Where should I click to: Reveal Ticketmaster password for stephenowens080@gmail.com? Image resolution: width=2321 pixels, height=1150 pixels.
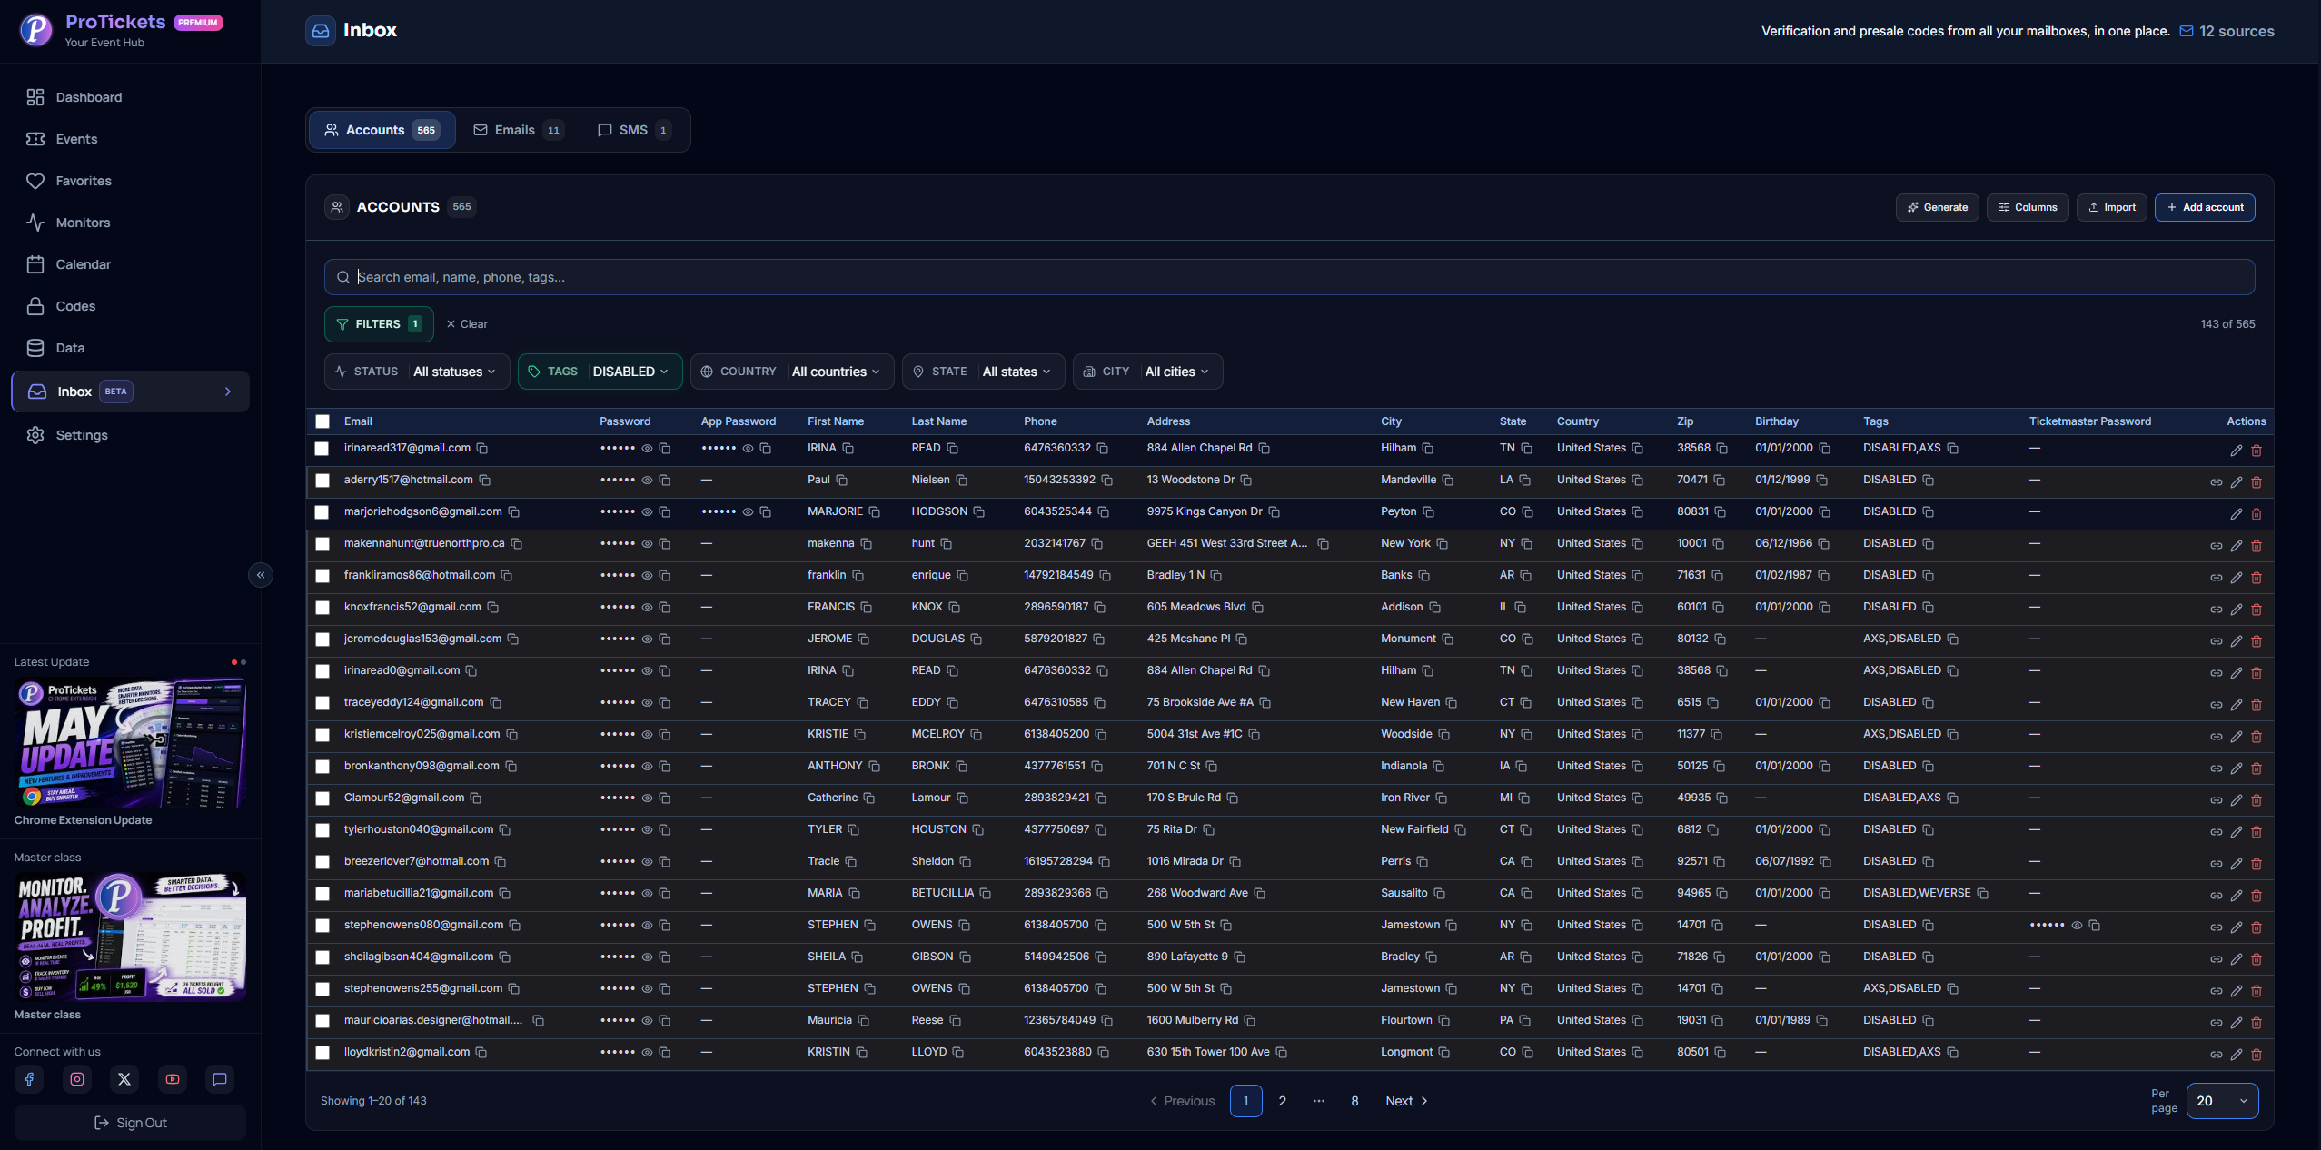click(2077, 926)
